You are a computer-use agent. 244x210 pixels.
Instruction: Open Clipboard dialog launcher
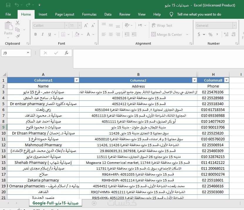coord(28,43)
